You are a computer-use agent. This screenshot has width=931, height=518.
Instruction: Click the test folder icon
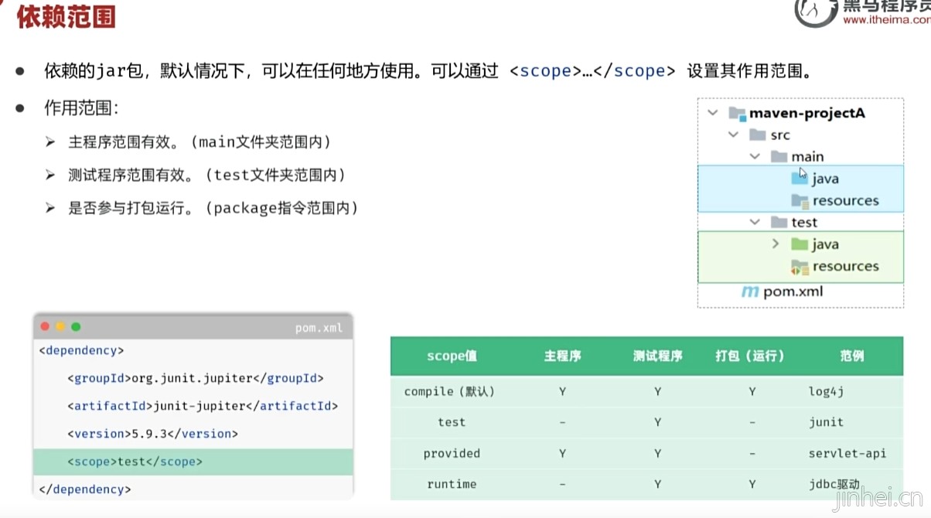coord(779,223)
